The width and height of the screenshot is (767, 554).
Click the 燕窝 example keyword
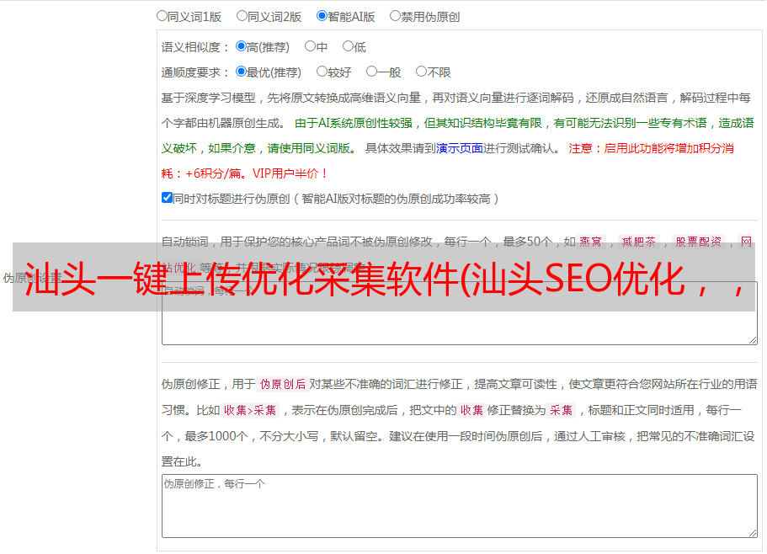[x=590, y=242]
